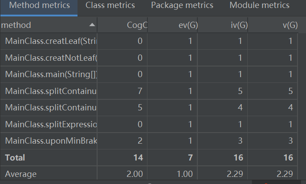This screenshot has height=184, width=306.
Task: Select the splitContainu row with CogC 7
Action: [149, 91]
